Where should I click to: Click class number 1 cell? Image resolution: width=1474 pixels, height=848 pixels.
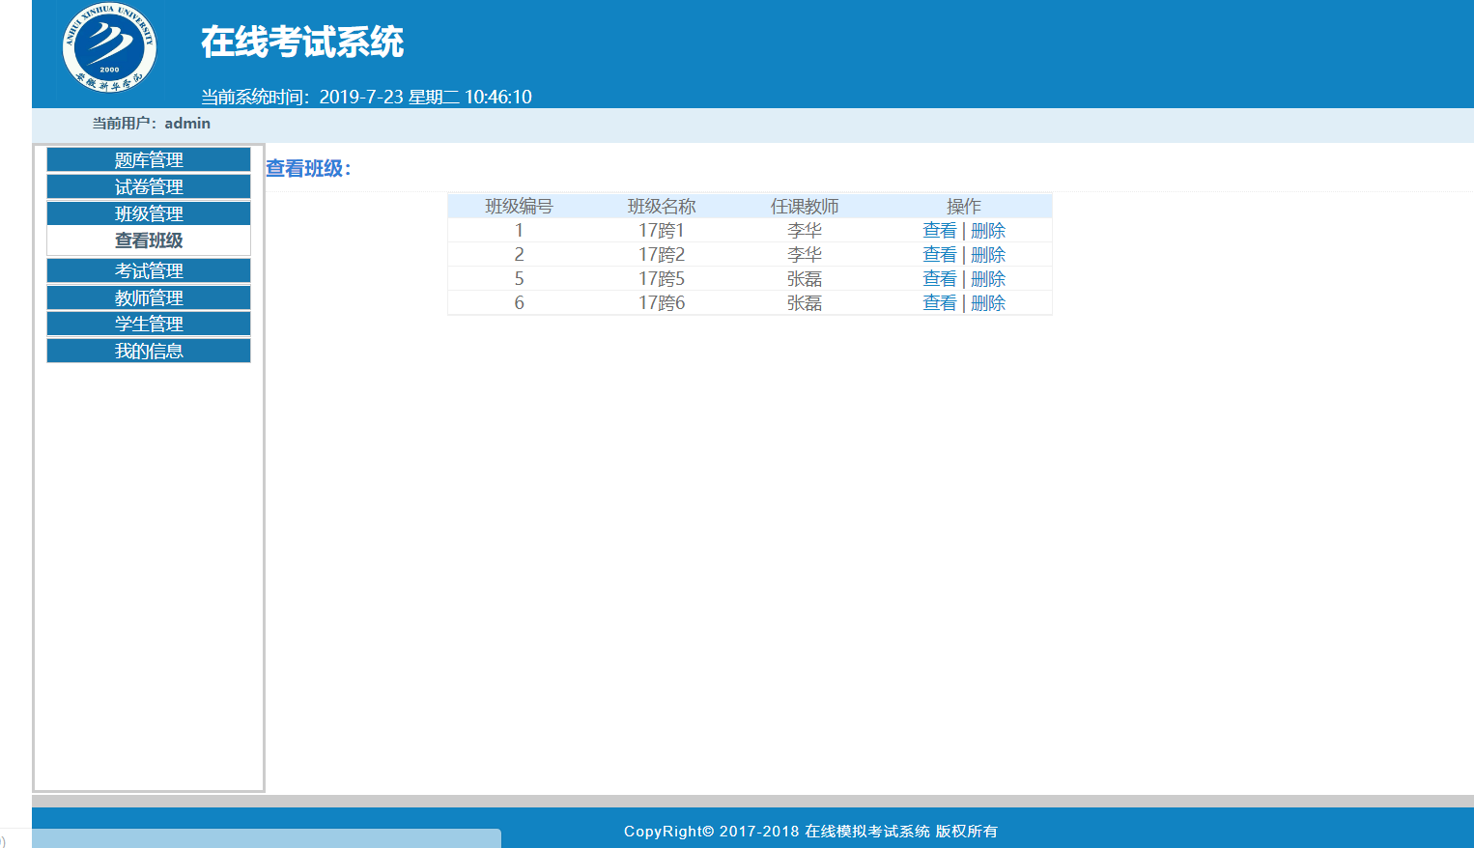click(x=519, y=231)
